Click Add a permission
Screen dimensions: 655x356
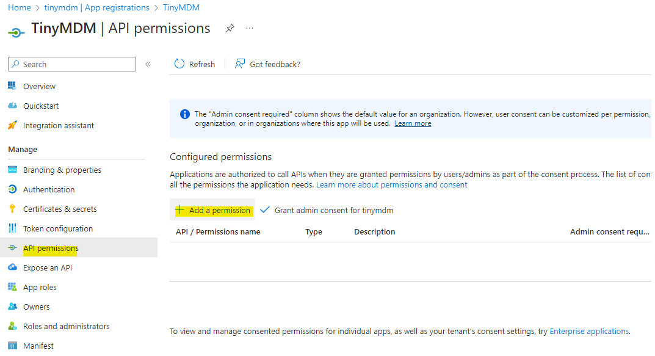tap(212, 209)
